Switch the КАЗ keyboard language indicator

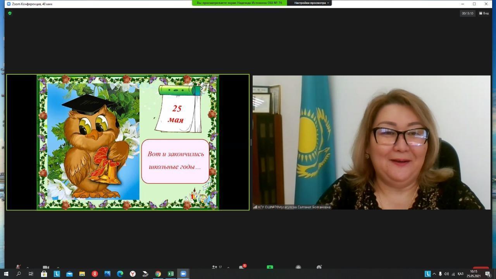(x=460, y=274)
